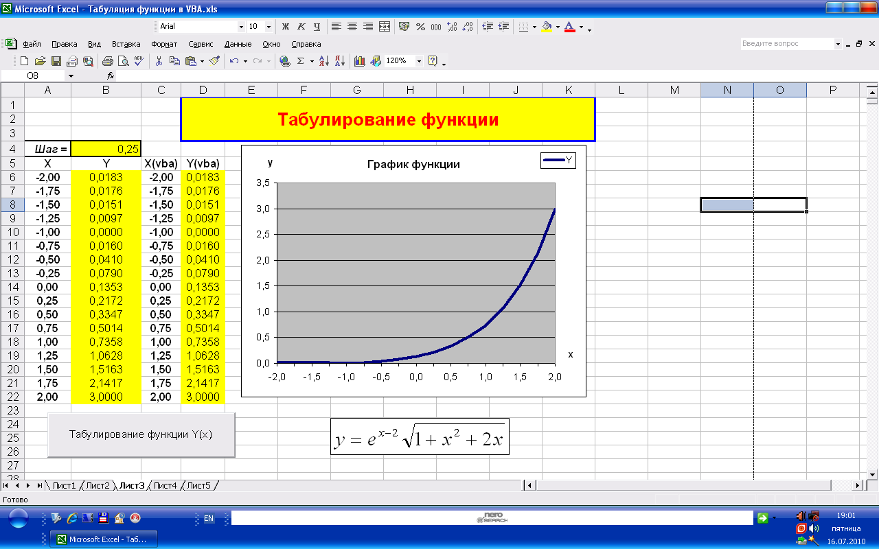Click the Y legend line in chart
The width and height of the screenshot is (879, 549).
[553, 160]
